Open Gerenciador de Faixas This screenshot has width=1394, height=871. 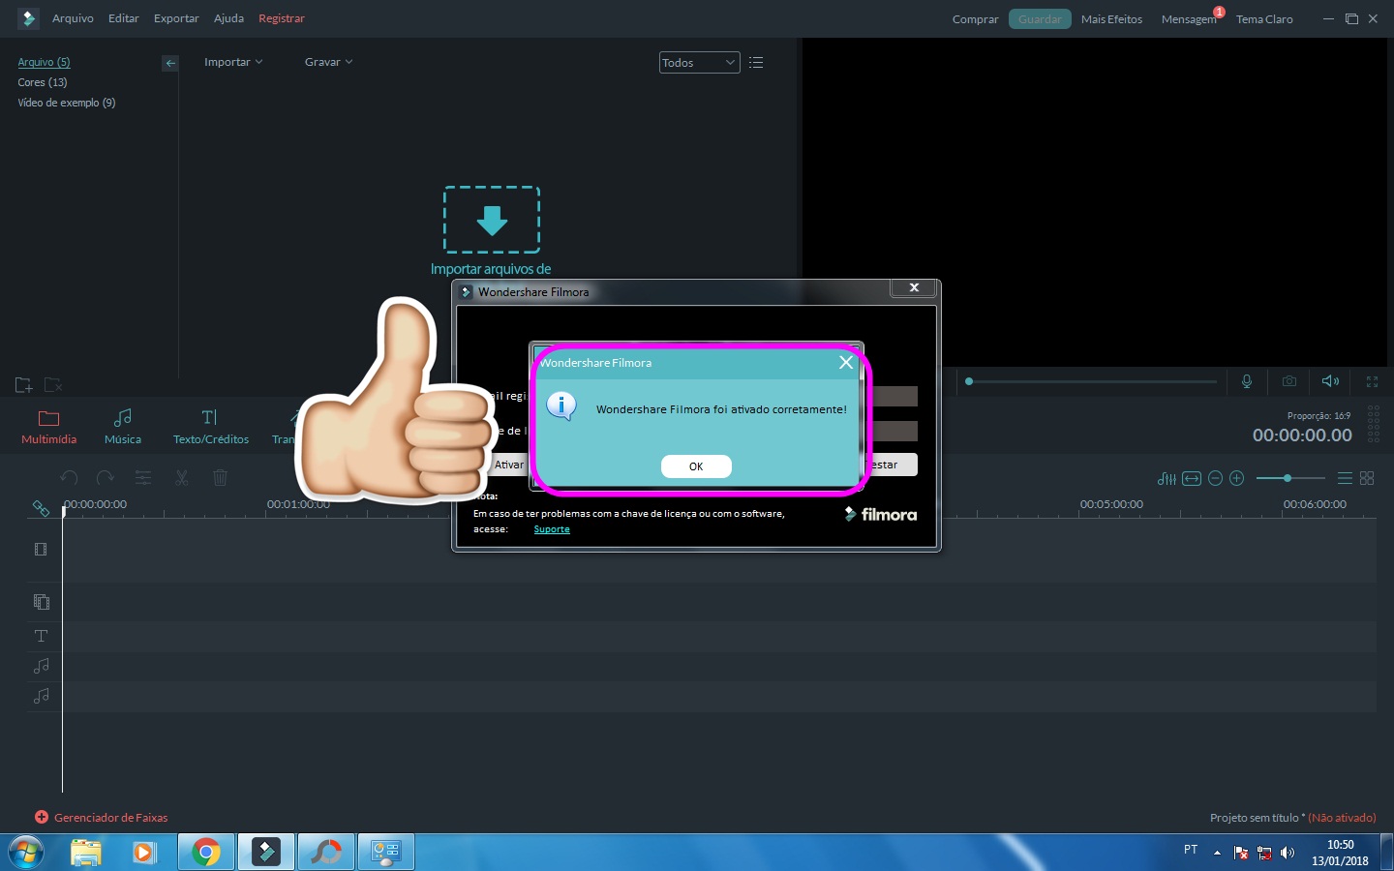(102, 818)
